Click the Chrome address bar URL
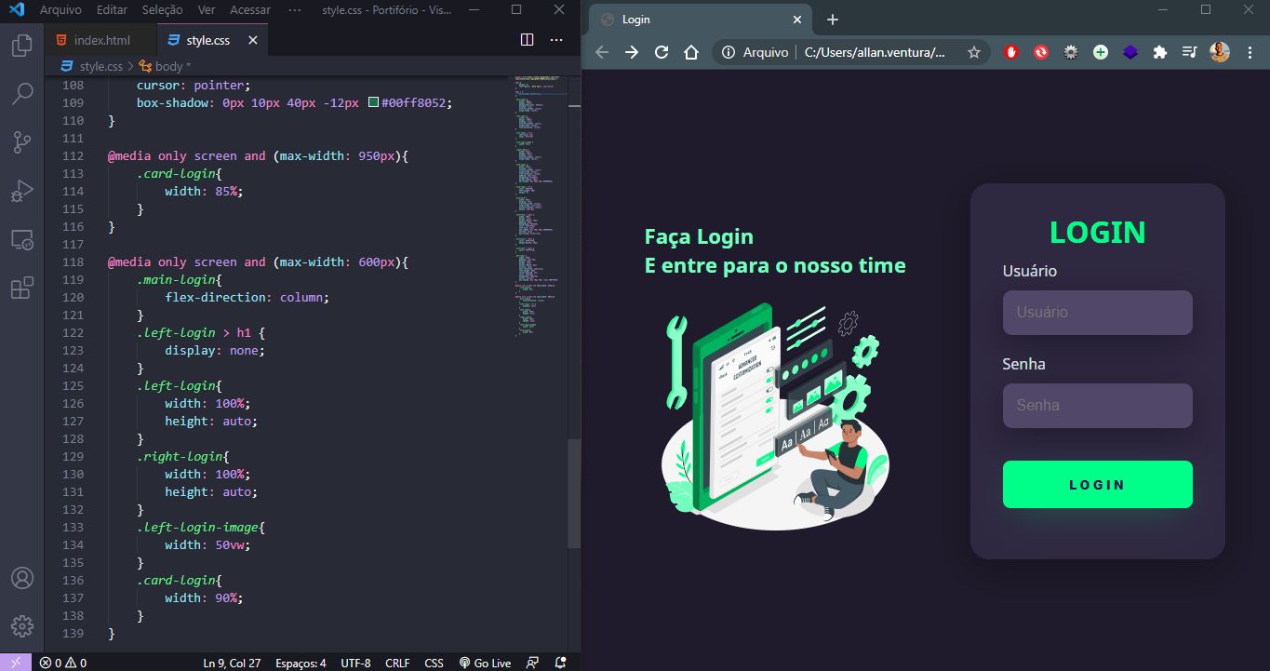This screenshot has width=1270, height=671. (x=875, y=52)
